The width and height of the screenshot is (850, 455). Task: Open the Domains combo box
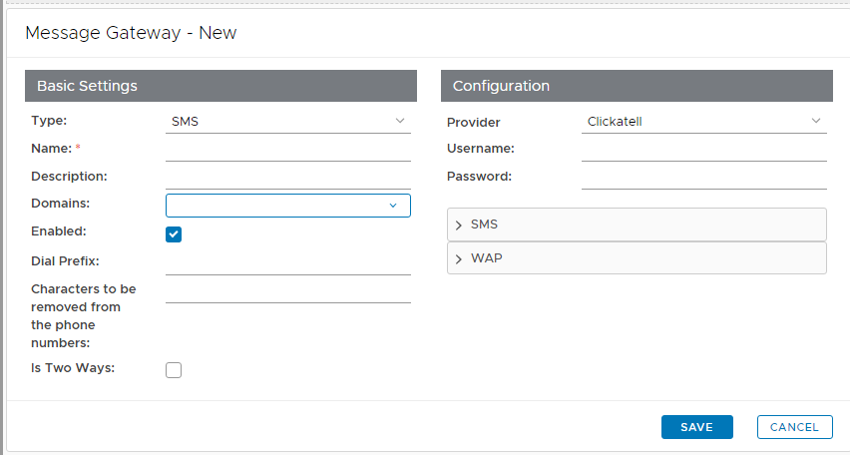click(277, 206)
